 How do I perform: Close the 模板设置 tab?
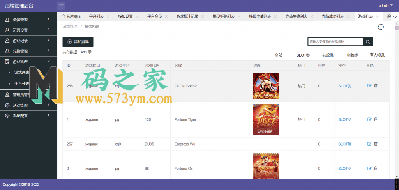(137, 17)
